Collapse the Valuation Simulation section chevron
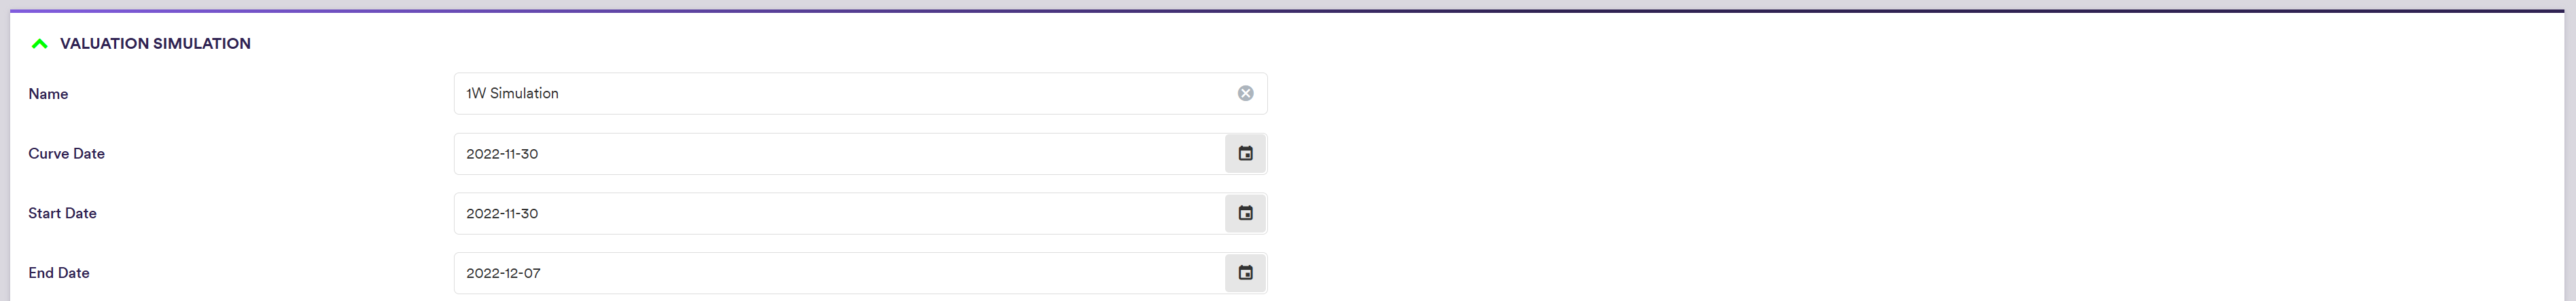 [40, 44]
